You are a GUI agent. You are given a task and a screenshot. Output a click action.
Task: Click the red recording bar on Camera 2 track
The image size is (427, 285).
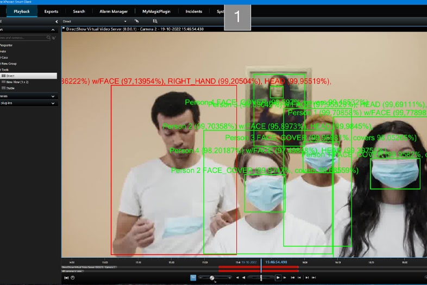coord(258,267)
